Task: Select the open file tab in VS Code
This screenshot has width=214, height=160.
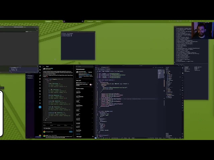Action: pos(105,67)
